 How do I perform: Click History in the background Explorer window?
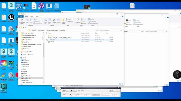[x=129, y=24]
